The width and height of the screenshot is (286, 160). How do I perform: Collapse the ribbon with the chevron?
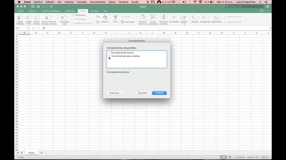[268, 11]
